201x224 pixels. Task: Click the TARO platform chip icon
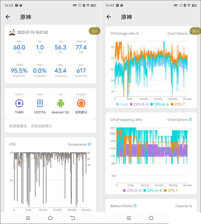pos(19,103)
